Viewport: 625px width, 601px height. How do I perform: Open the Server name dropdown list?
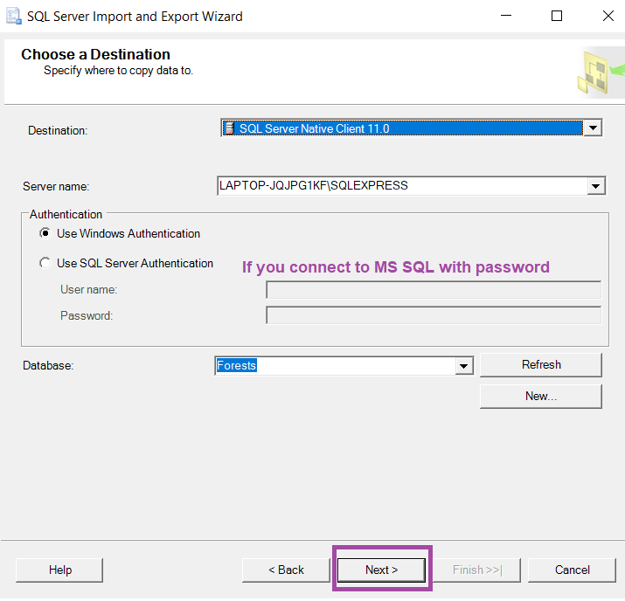pyautogui.click(x=596, y=186)
